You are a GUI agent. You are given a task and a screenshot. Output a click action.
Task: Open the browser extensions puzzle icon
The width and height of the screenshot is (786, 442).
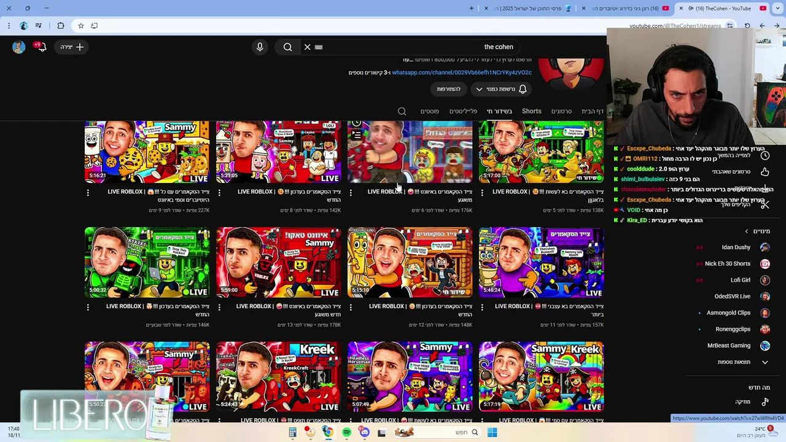[60, 26]
